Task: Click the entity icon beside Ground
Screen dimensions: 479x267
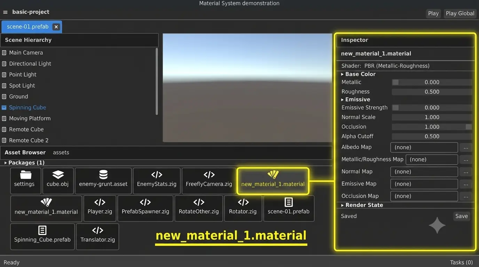Action: [x=4, y=97]
